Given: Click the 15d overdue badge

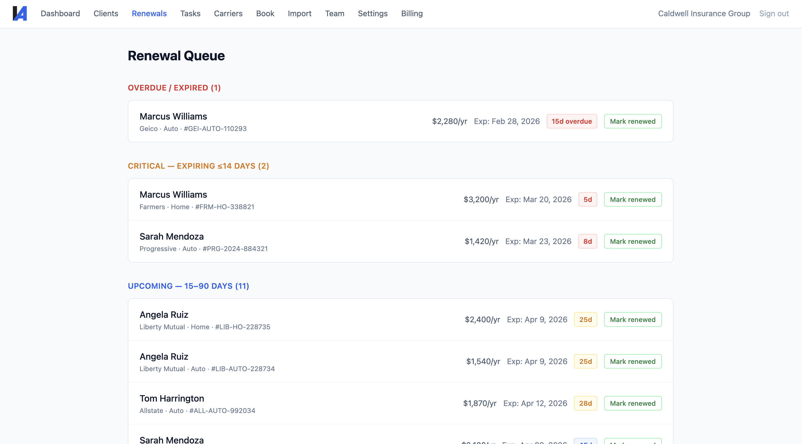Looking at the screenshot, I should [x=571, y=121].
